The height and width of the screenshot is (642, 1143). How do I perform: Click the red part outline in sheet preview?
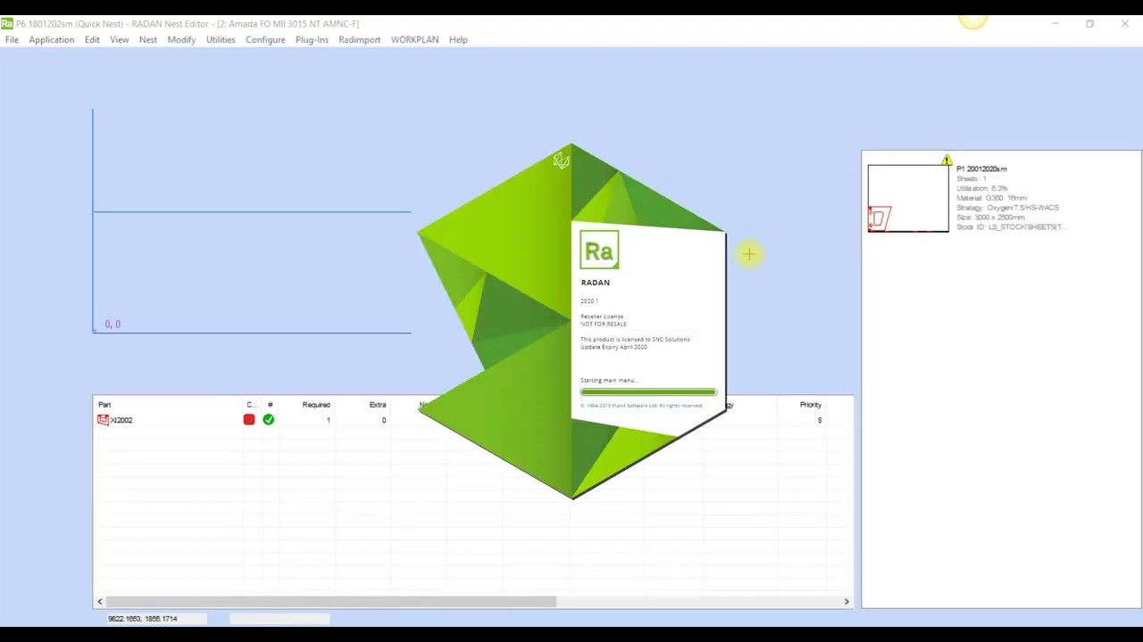(x=880, y=218)
